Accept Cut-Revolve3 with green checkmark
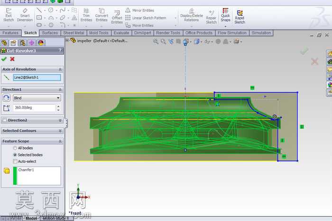Screen dimensions: 332x221 pyautogui.click(x=4, y=59)
